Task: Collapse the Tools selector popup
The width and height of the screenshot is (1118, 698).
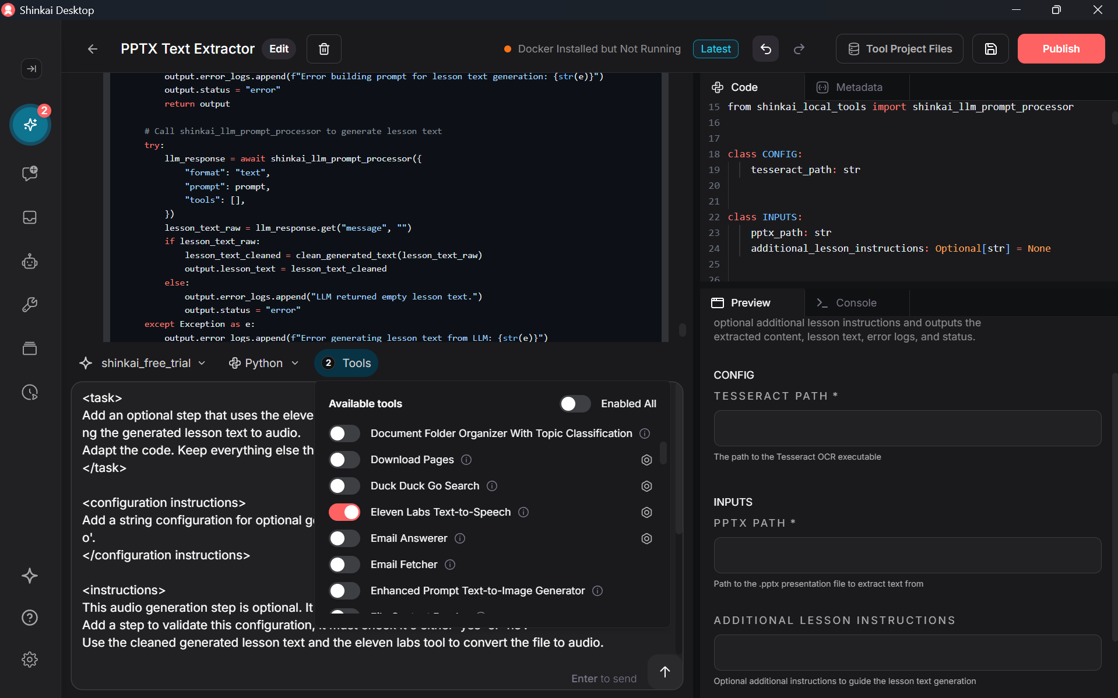Action: 346,363
